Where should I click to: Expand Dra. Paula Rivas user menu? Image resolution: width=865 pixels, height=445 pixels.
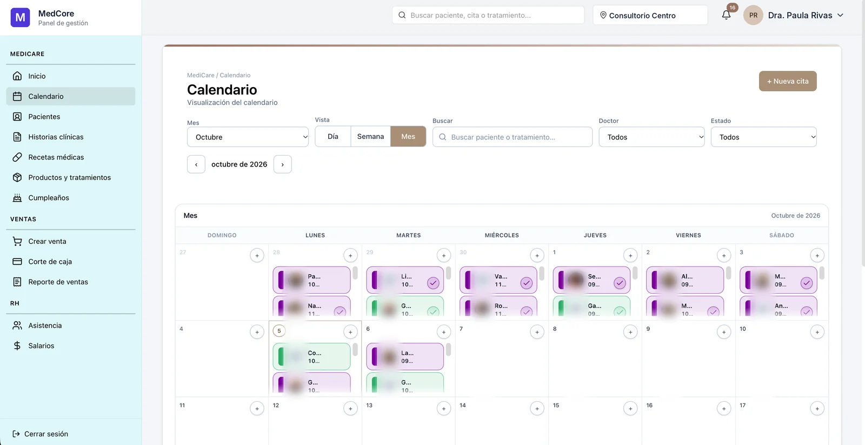click(794, 15)
